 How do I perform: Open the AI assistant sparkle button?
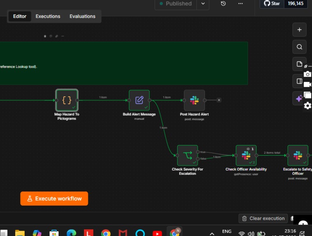298,98
